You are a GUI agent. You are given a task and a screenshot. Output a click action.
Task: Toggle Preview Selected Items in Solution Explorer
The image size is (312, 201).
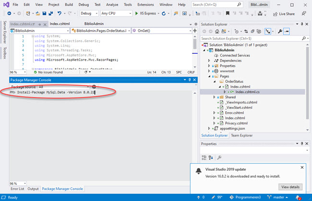click(x=287, y=31)
